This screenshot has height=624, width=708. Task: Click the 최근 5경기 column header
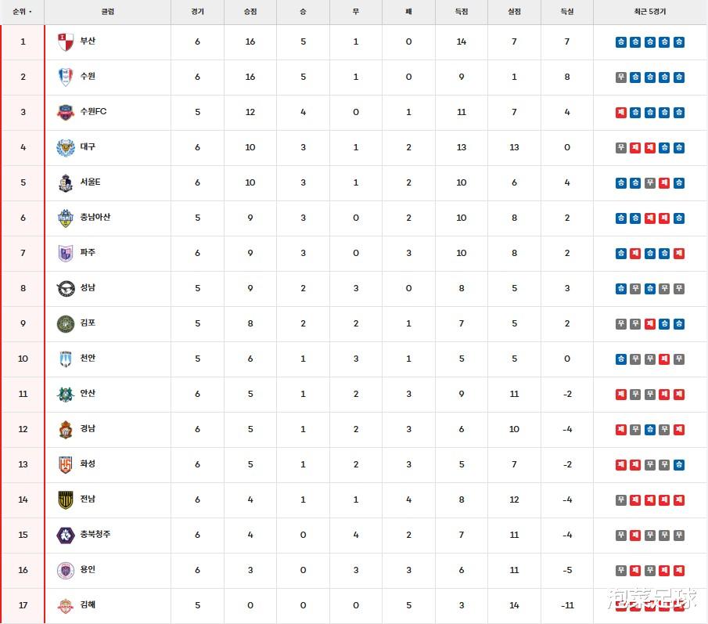tap(649, 12)
